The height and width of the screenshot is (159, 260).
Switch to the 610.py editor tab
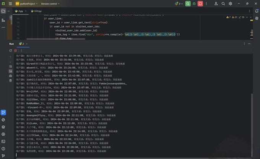(36, 11)
